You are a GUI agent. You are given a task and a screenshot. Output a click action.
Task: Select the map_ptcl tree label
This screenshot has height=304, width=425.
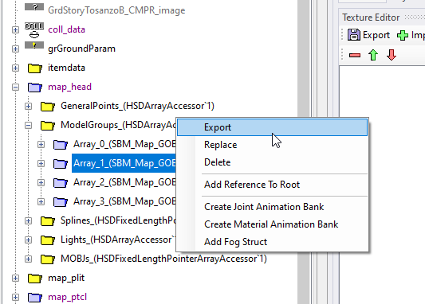[x=67, y=297]
